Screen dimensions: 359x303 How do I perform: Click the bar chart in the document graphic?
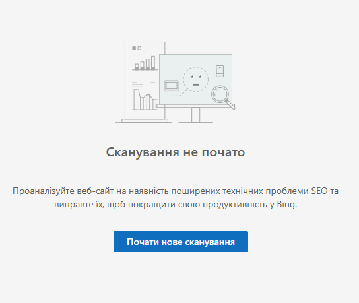pyautogui.click(x=145, y=63)
